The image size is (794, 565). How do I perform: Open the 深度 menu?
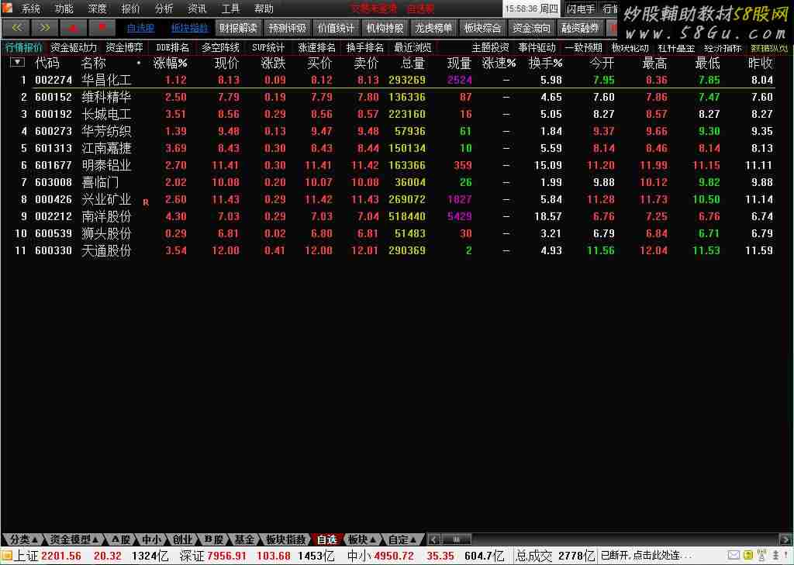coord(97,9)
